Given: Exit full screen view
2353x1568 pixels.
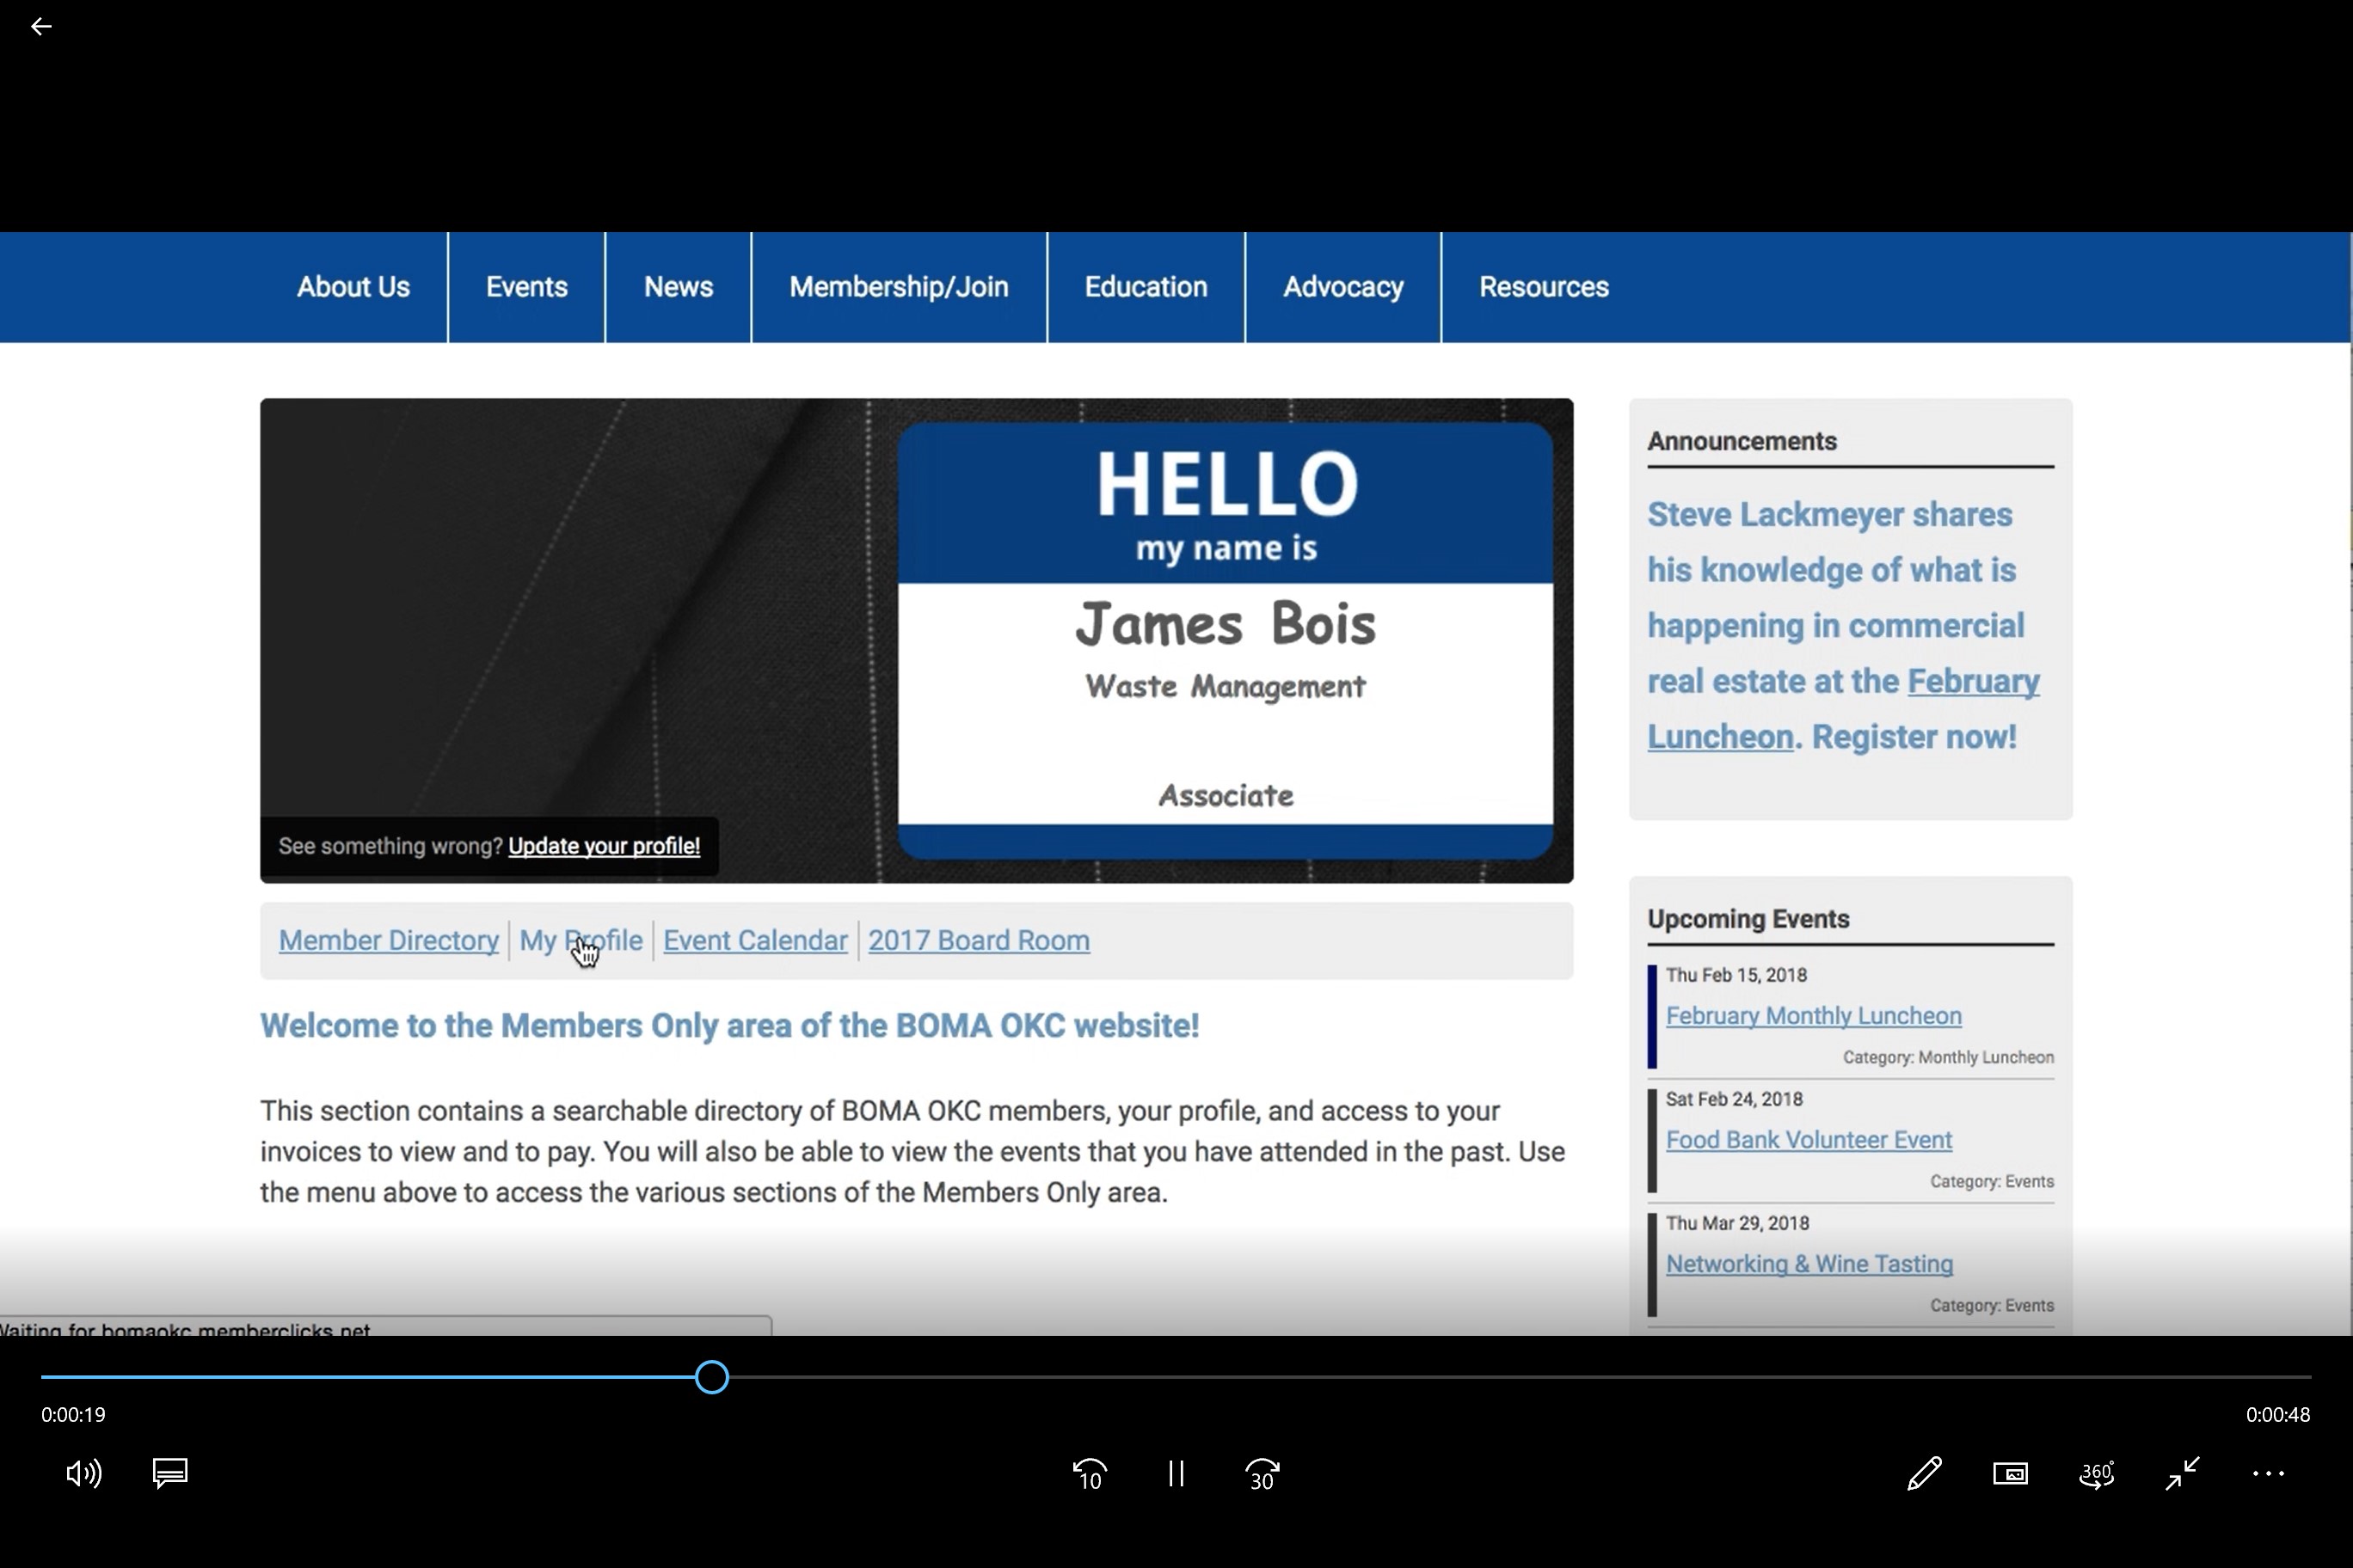Looking at the screenshot, I should click(2182, 1473).
